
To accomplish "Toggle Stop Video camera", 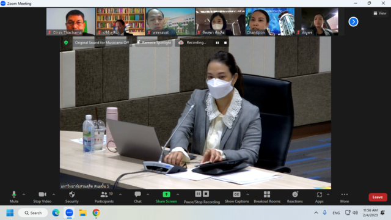I will [x=42, y=197].
